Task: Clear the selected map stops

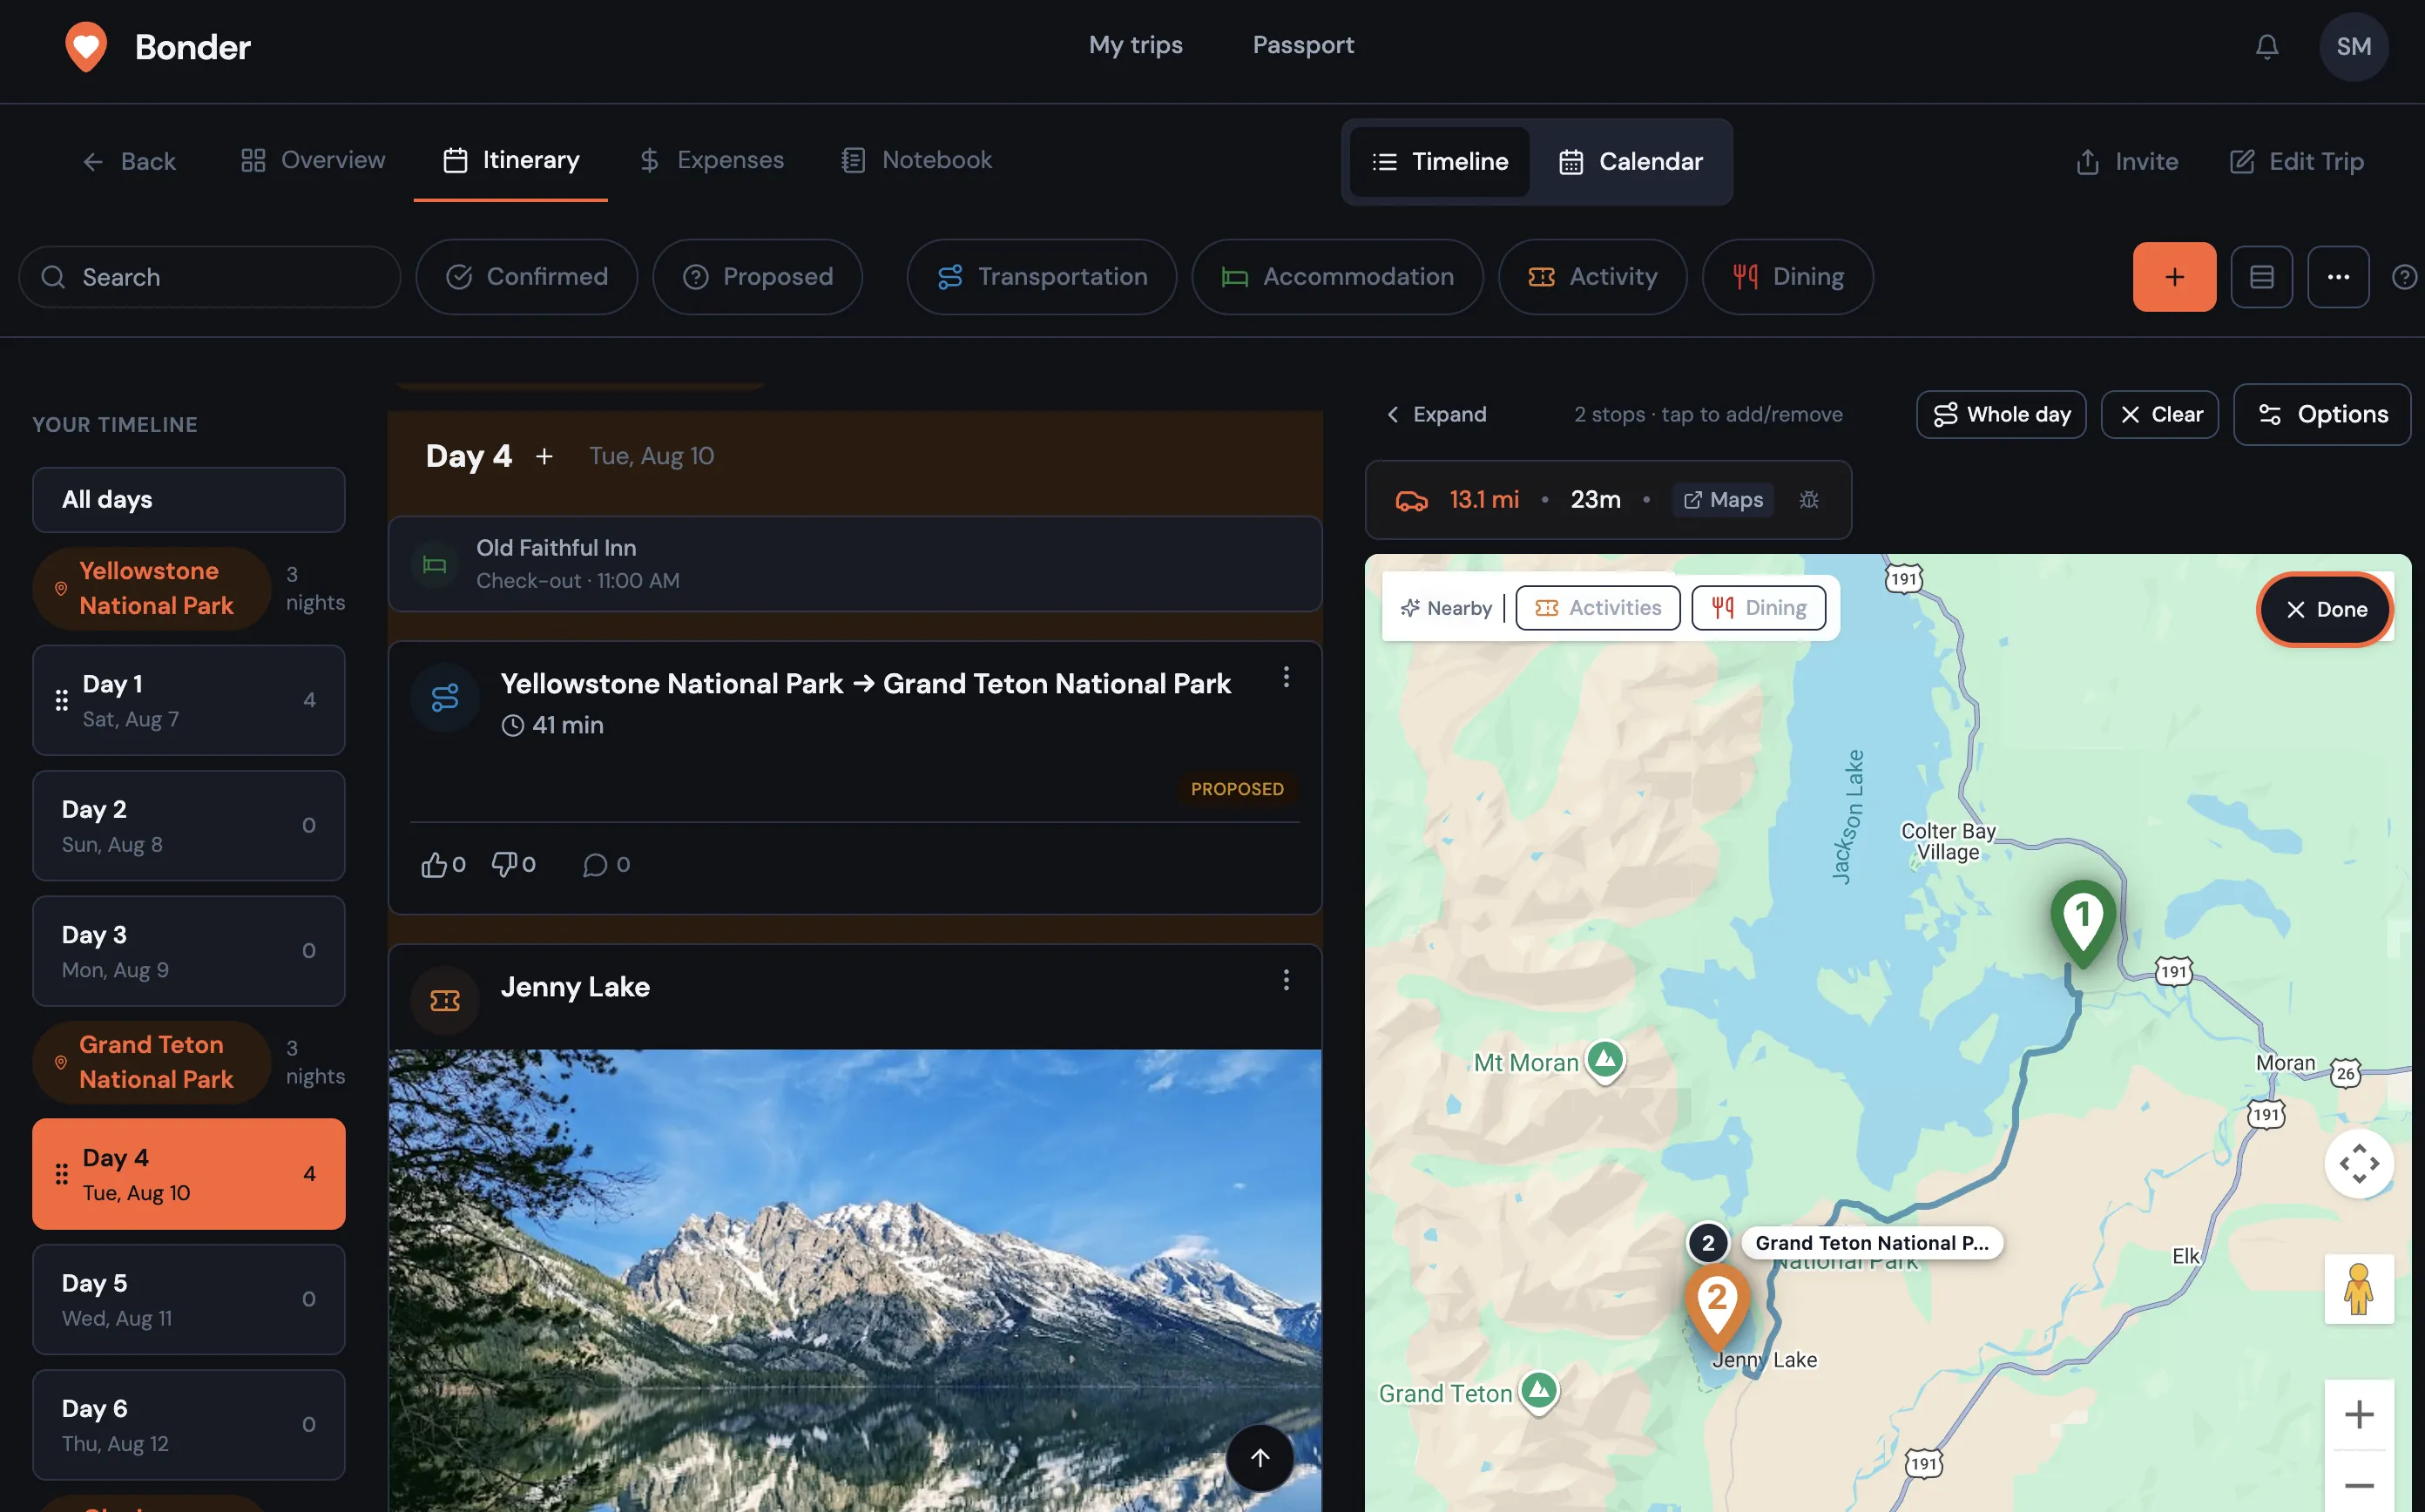Action: (2160, 414)
